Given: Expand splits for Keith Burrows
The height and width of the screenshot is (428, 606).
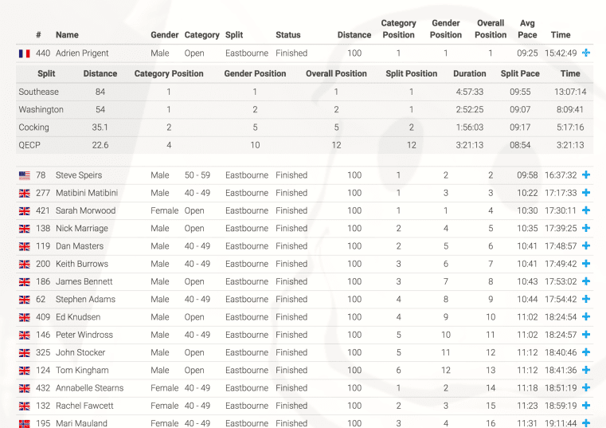Looking at the screenshot, I should pyautogui.click(x=586, y=264).
